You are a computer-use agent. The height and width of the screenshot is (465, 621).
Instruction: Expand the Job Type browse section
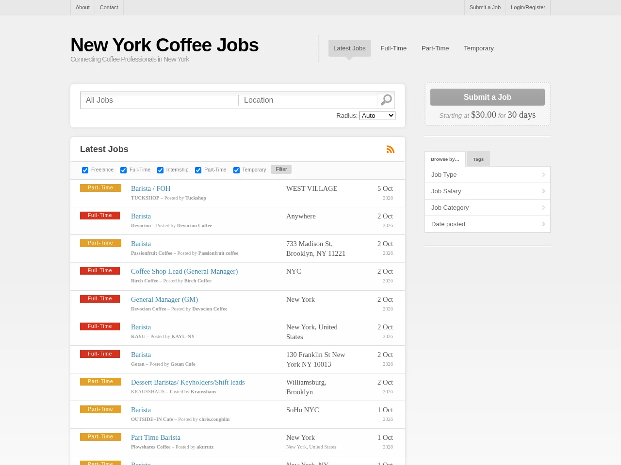click(x=488, y=175)
